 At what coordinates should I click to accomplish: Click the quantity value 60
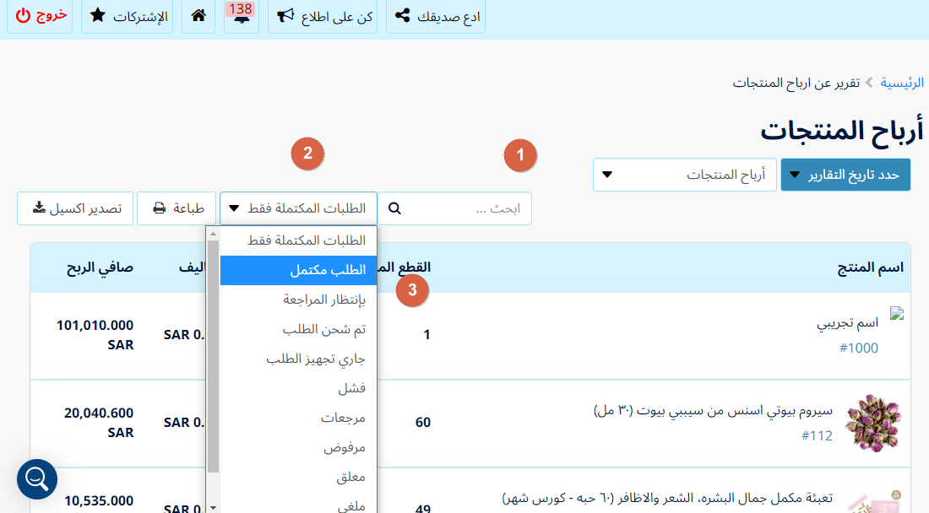[x=423, y=423]
